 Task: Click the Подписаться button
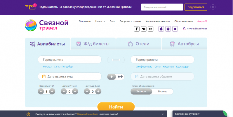tap(196, 7)
